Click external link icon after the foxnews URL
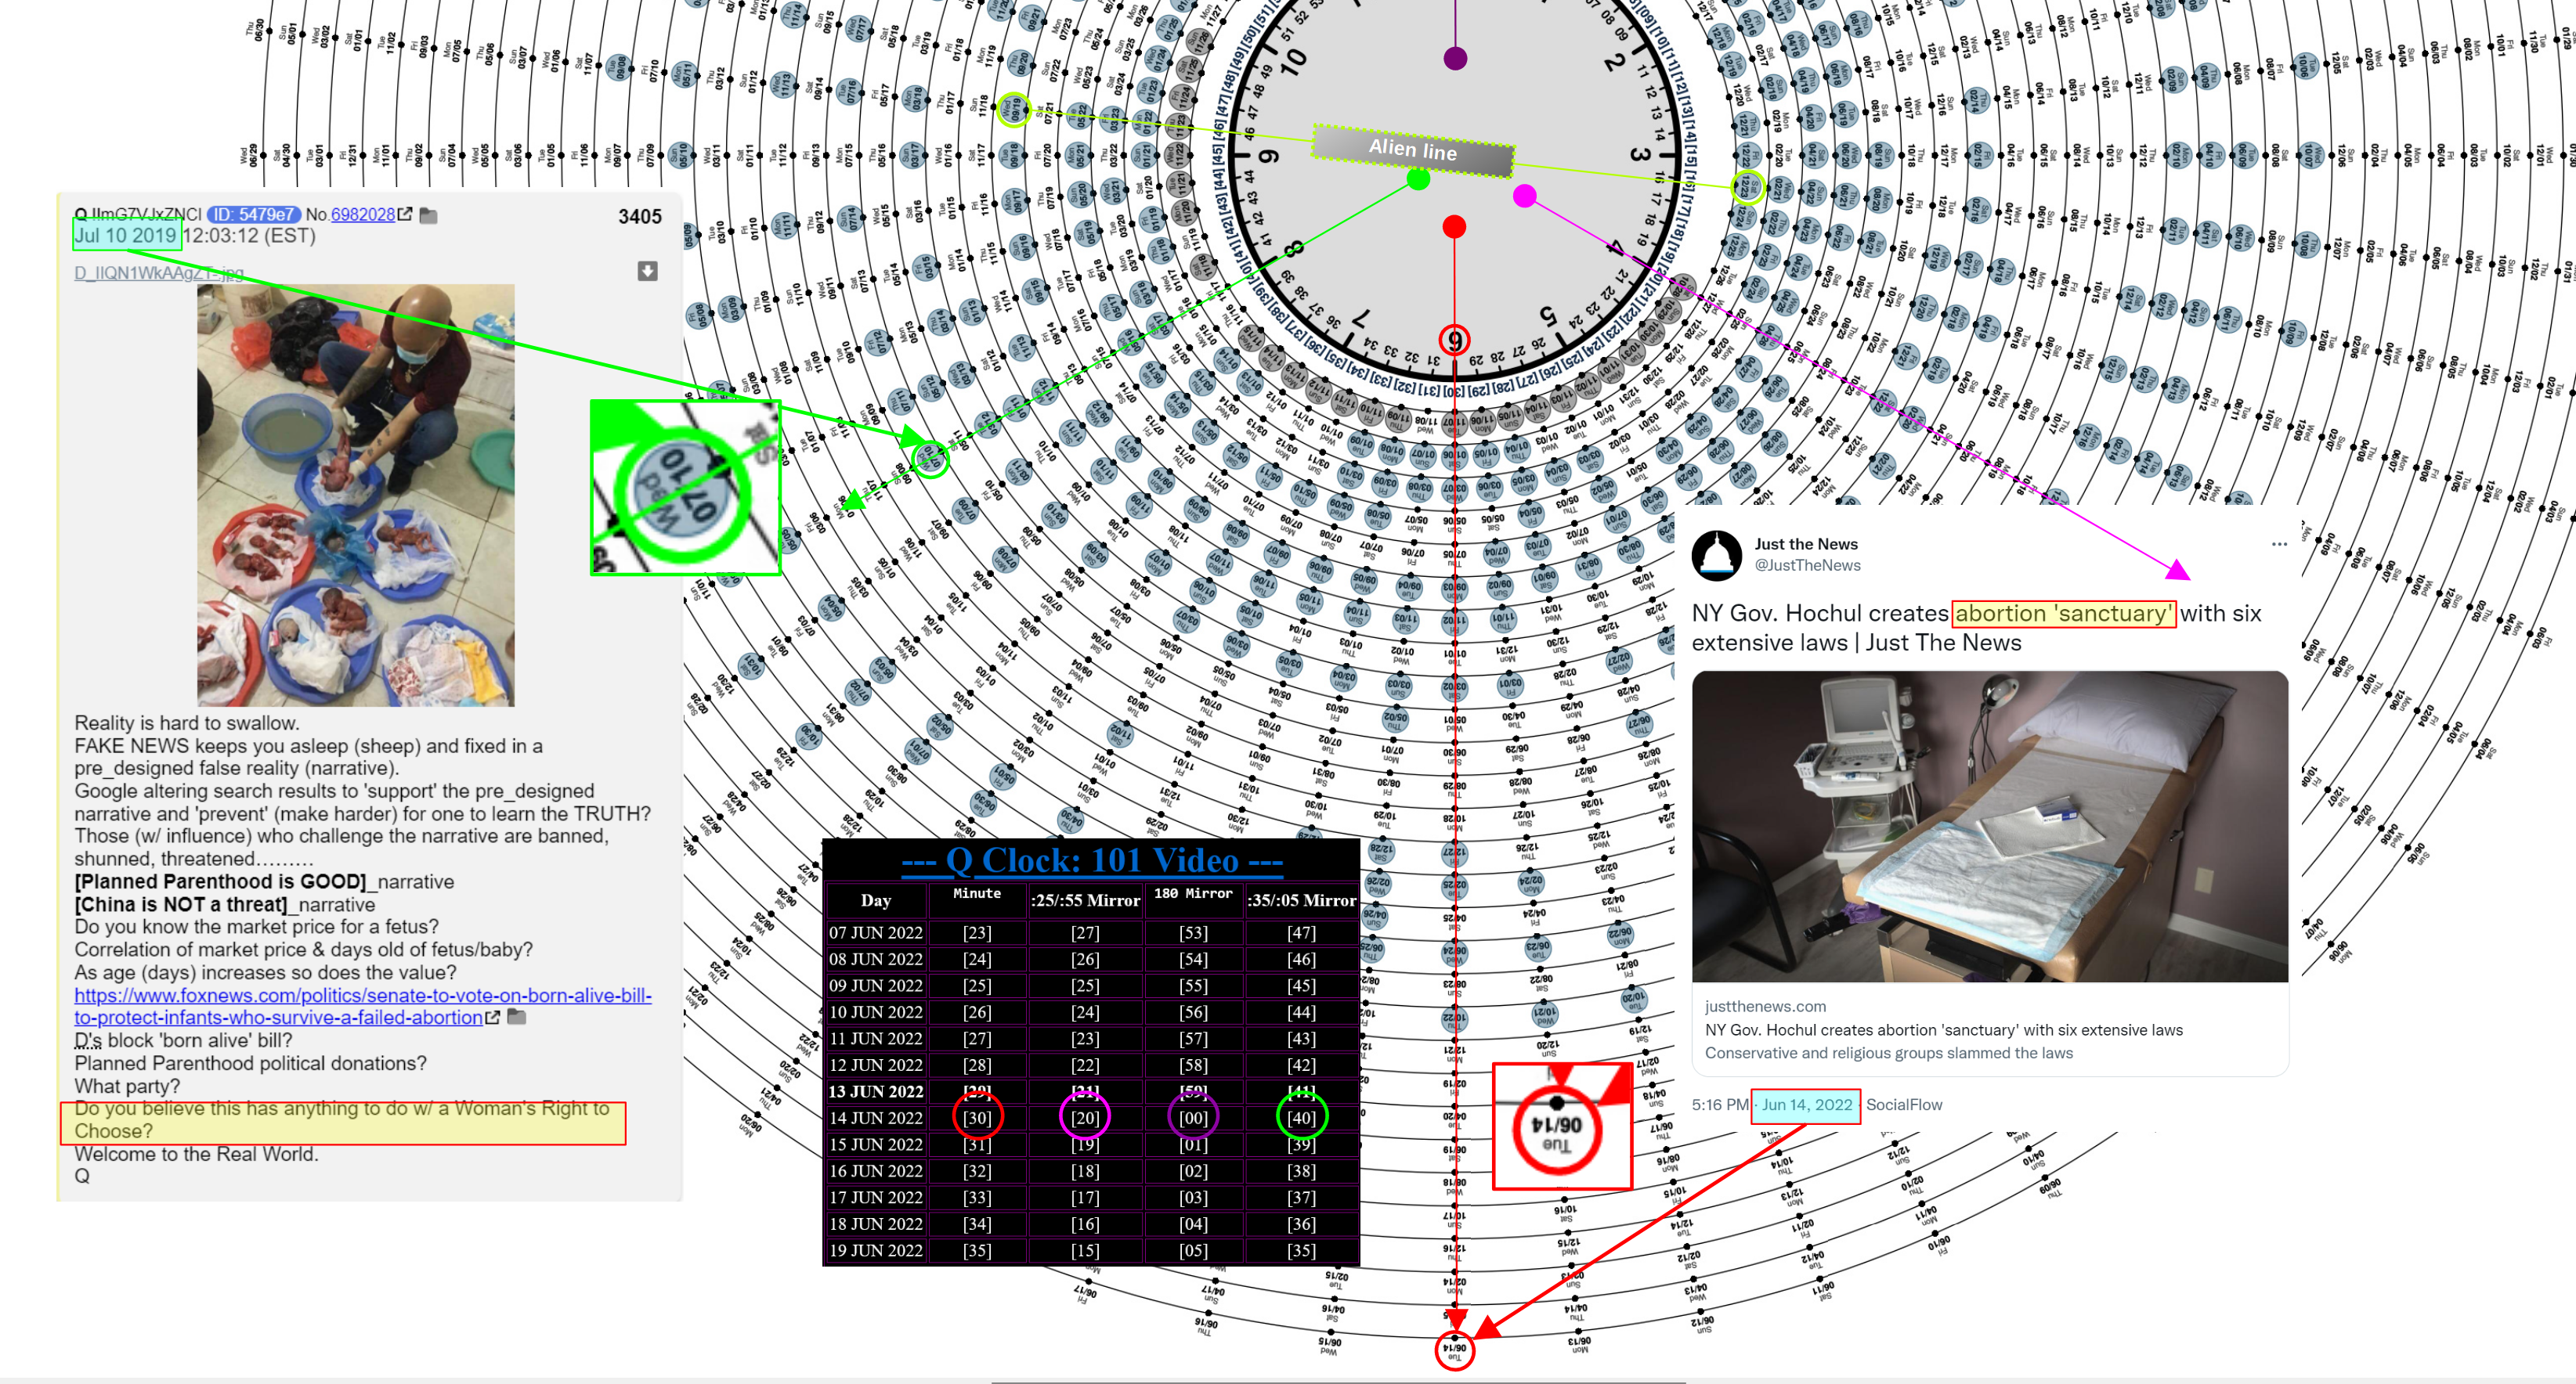2576x1384 pixels. click(x=492, y=1018)
